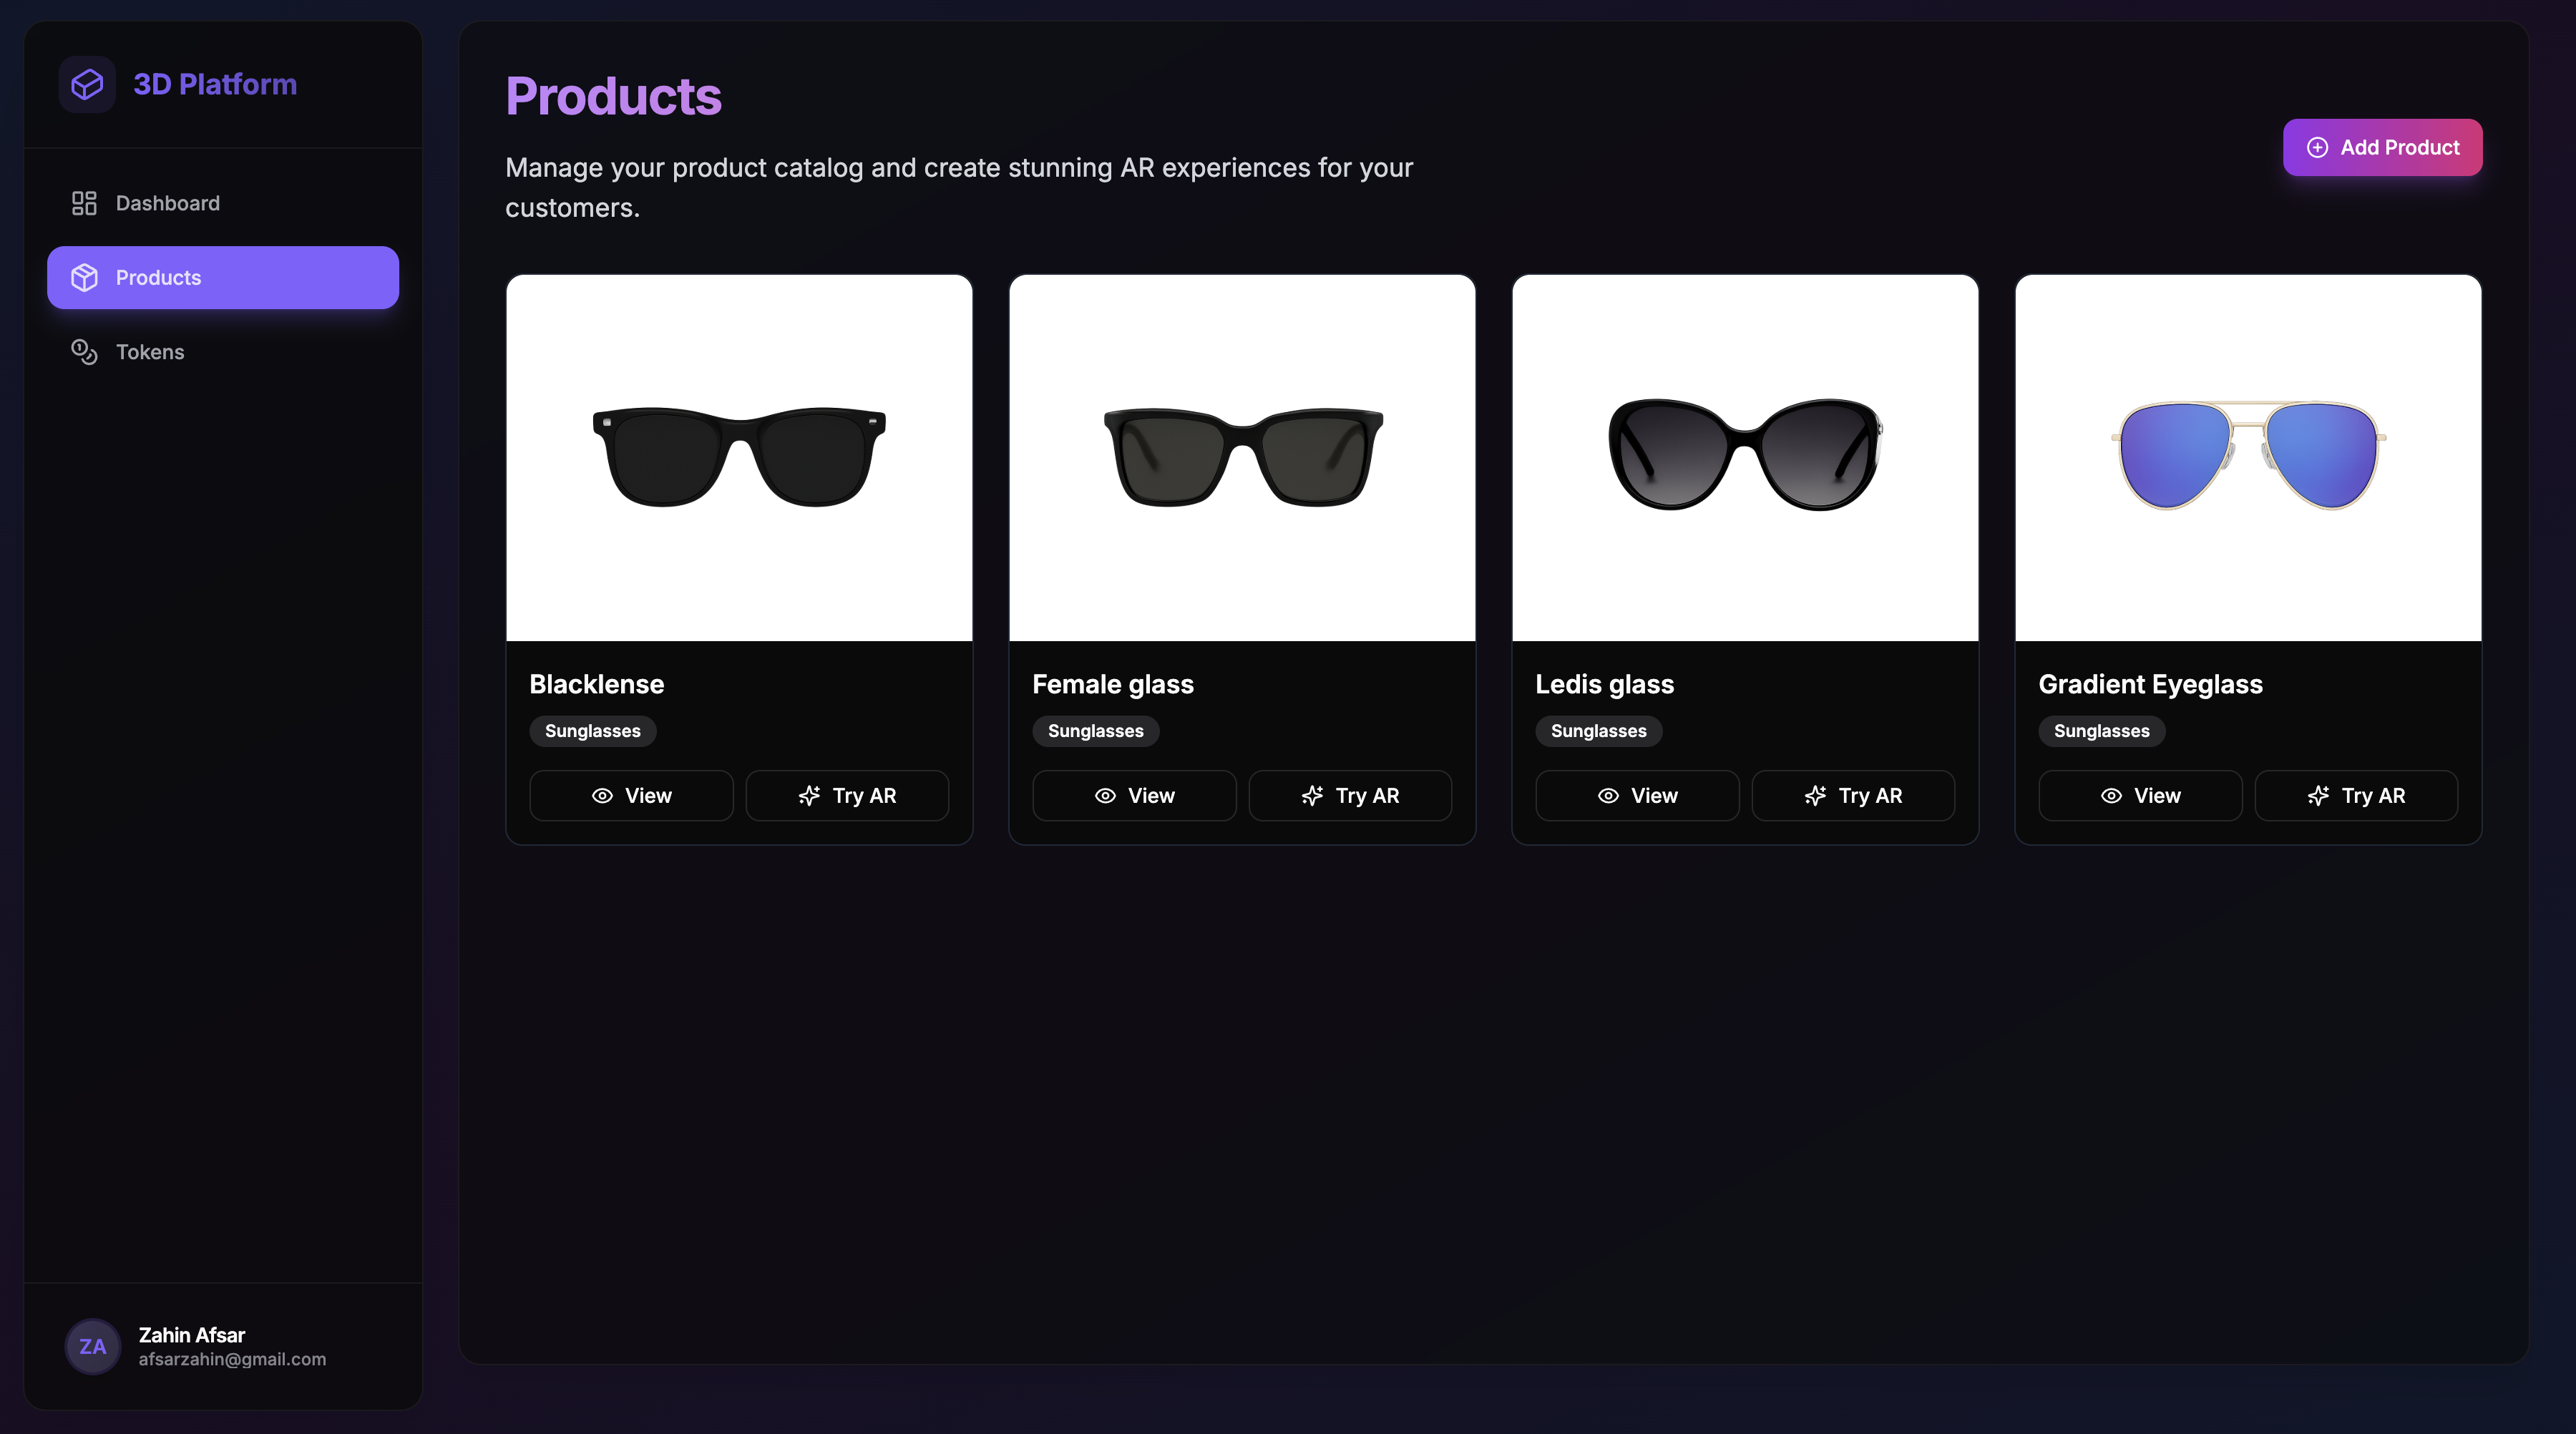Click the Sunglasses tag under Female glass

click(1095, 731)
